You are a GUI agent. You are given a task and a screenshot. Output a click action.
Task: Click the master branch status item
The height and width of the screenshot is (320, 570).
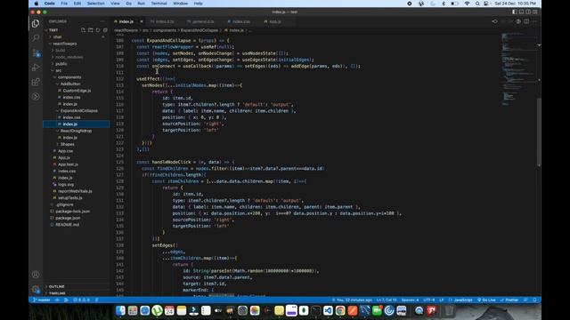click(x=42, y=300)
